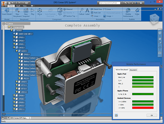Toggle visibility bulb of CP012:1
164x124 pixels.
click(17, 92)
